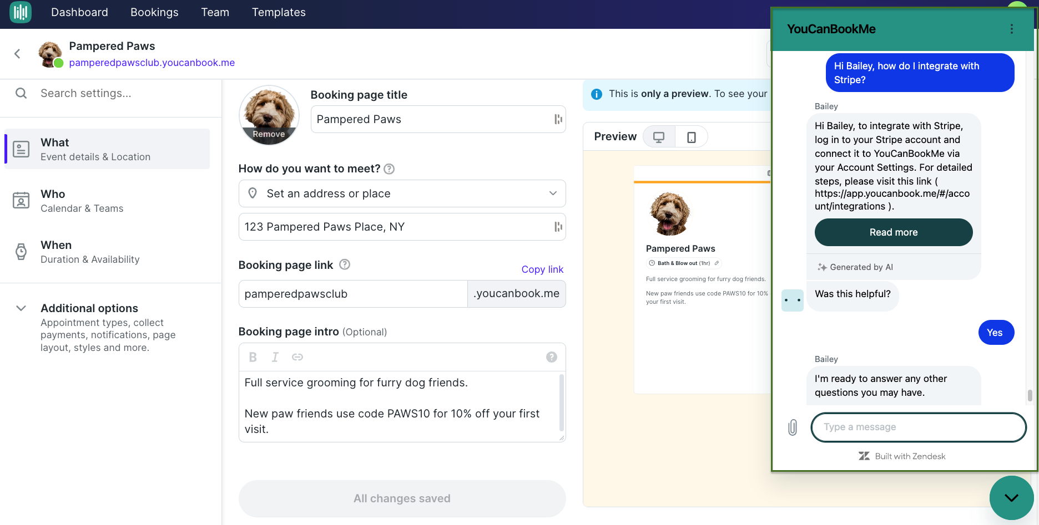The height and width of the screenshot is (525, 1039).
Task: Open the Templates menu item
Action: click(279, 12)
